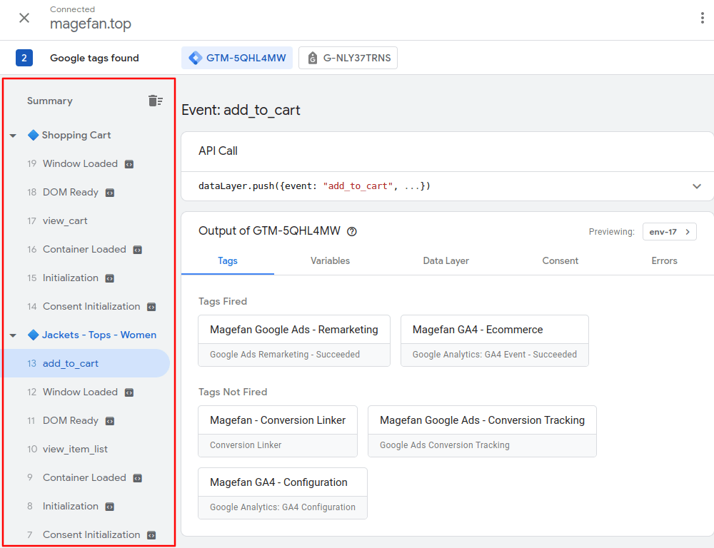Select the Jackets - Tops - Women page

99,335
